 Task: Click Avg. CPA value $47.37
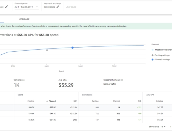point(160,107)
